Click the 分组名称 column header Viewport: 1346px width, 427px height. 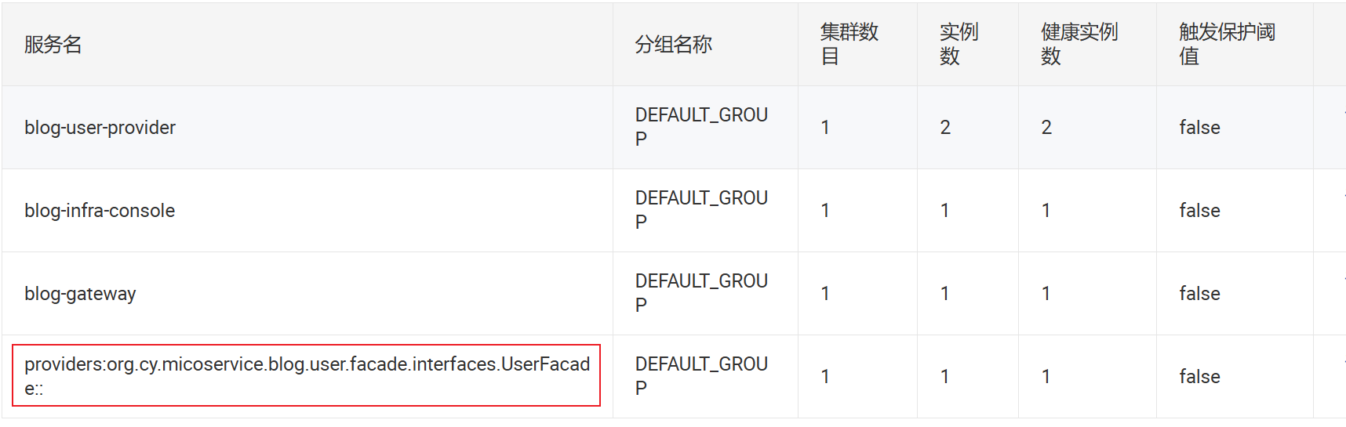(673, 45)
